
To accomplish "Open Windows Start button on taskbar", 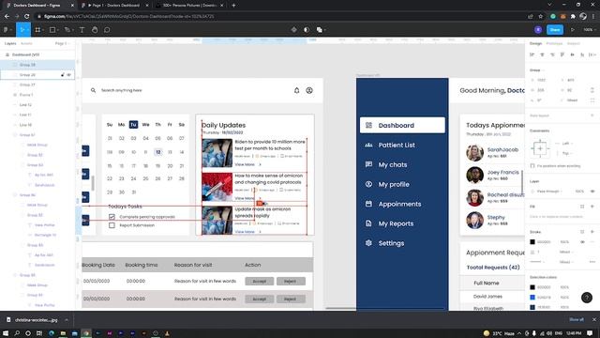I will tap(6, 333).
